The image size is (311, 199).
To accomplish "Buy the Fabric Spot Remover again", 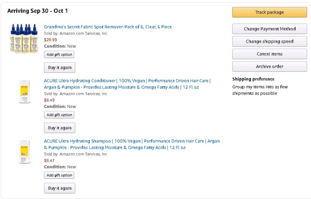I will 59,67.
